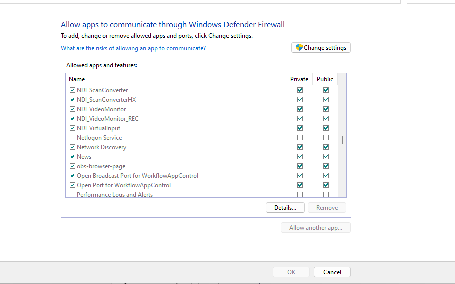455x284 pixels.
Task: Toggle Open Port for WorkflowAppControl Public checkbox
Action: 326,185
